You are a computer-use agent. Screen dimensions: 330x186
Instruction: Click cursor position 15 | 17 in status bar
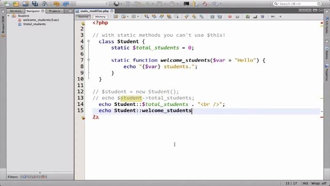291,183
